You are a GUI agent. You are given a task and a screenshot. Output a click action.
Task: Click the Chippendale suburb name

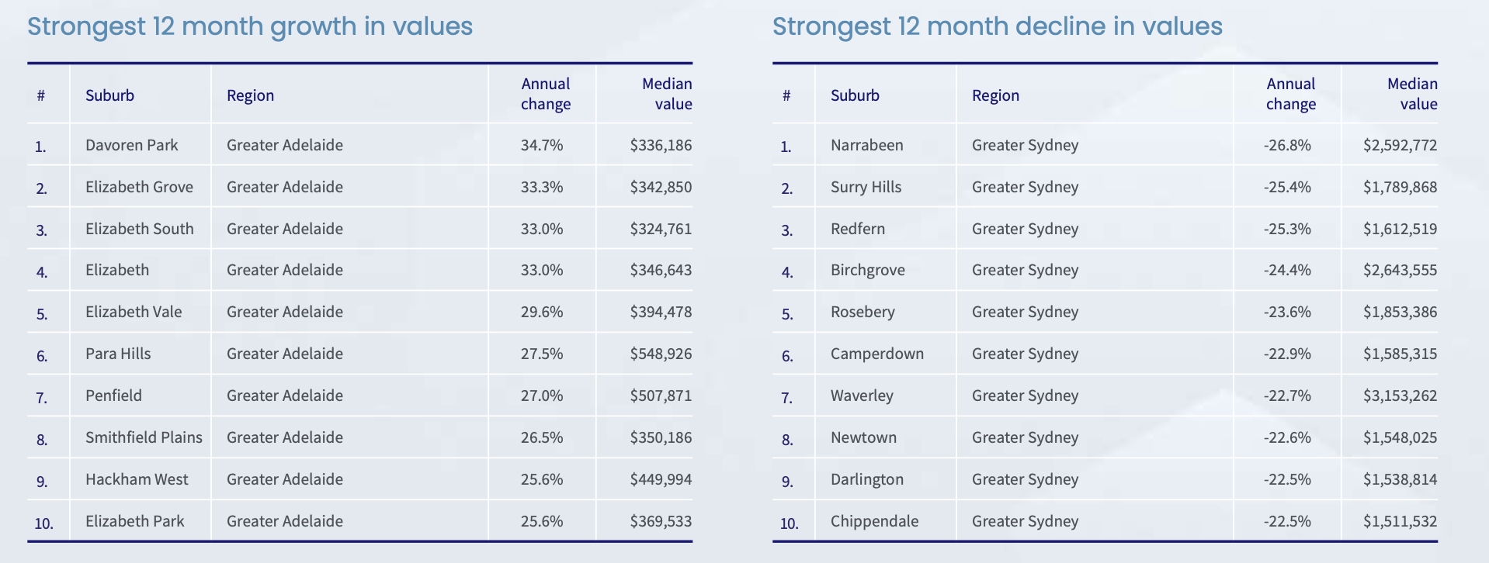pos(874,521)
